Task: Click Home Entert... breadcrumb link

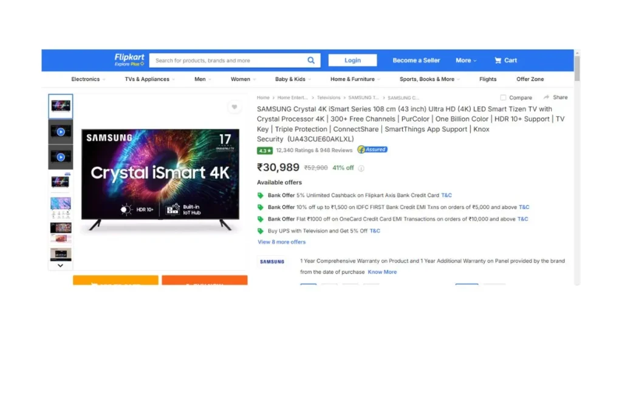Action: click(292, 98)
